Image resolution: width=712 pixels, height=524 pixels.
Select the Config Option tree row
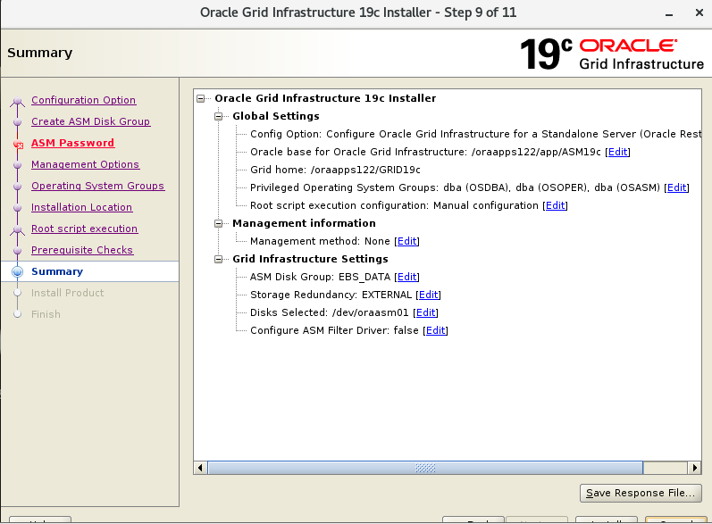click(476, 134)
